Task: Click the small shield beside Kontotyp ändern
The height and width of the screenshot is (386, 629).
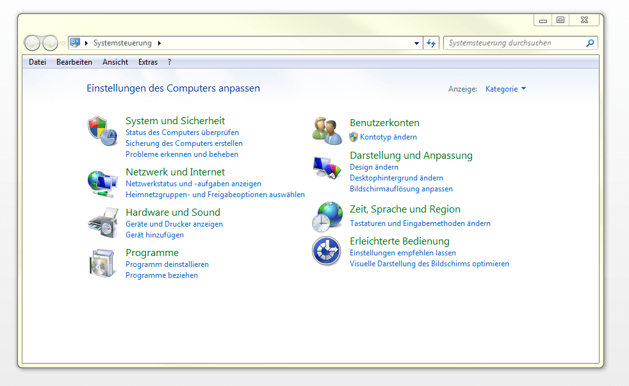Action: [354, 137]
